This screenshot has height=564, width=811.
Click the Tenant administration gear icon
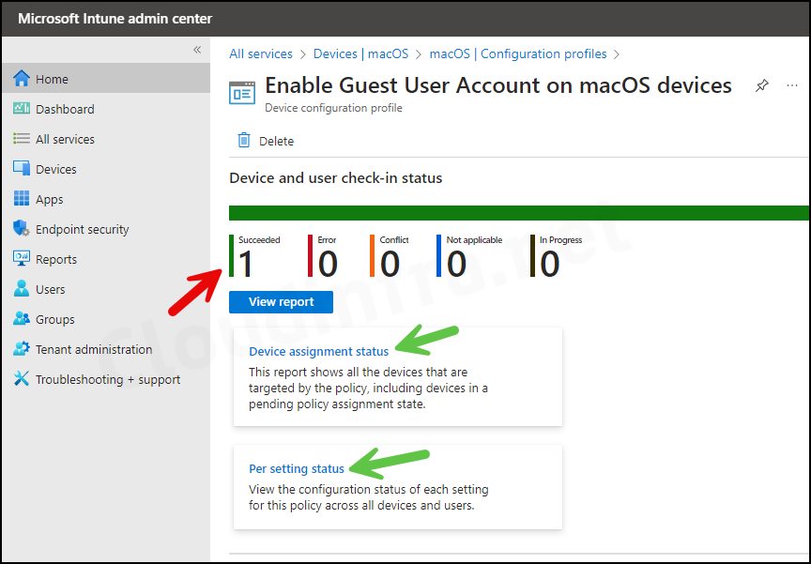pyautogui.click(x=22, y=348)
